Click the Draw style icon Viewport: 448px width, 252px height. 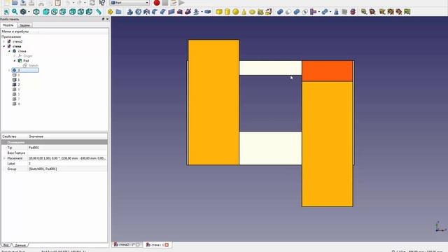(x=23, y=12)
